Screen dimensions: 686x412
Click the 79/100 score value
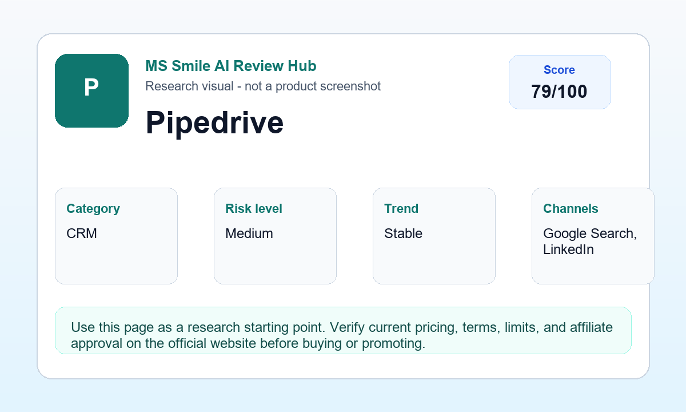pos(559,92)
